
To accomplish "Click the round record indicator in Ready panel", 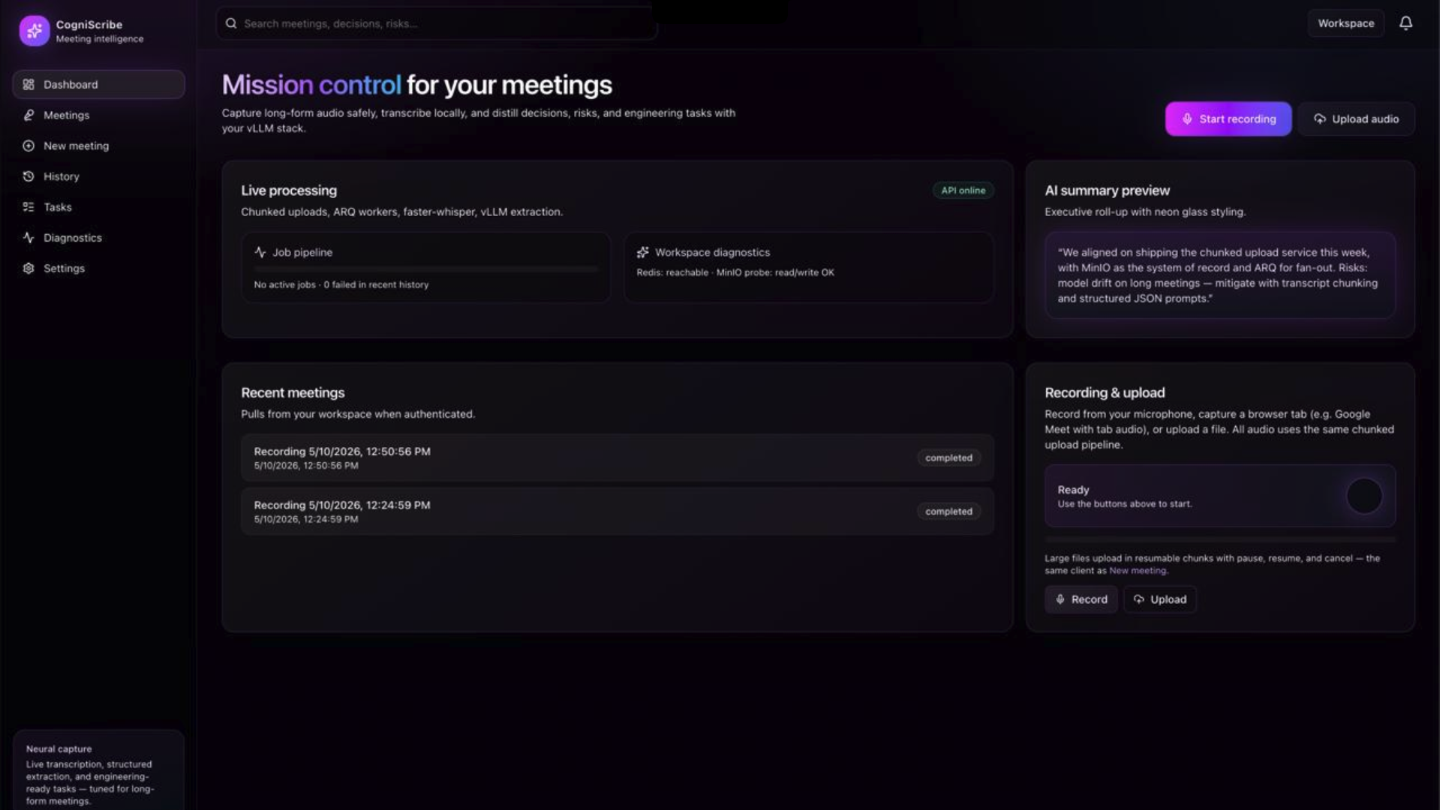I will point(1363,496).
